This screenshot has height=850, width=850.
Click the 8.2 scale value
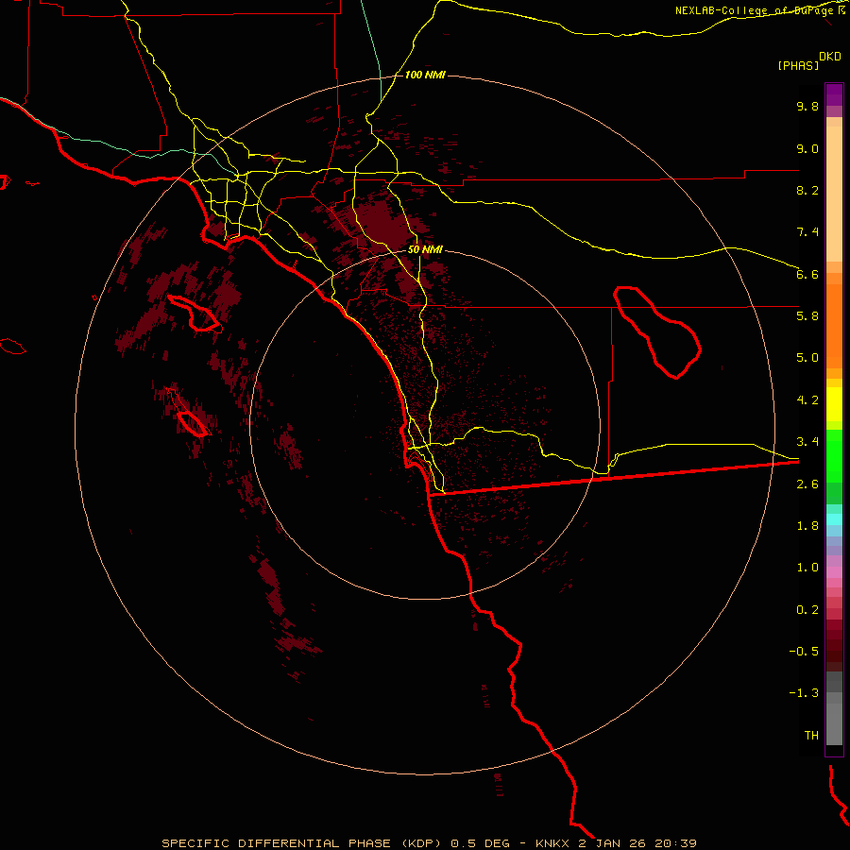pyautogui.click(x=807, y=190)
